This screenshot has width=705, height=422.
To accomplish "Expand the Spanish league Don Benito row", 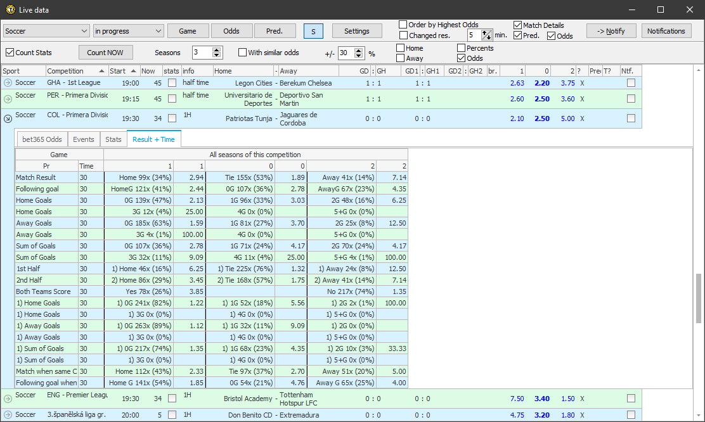I will tap(7, 414).
